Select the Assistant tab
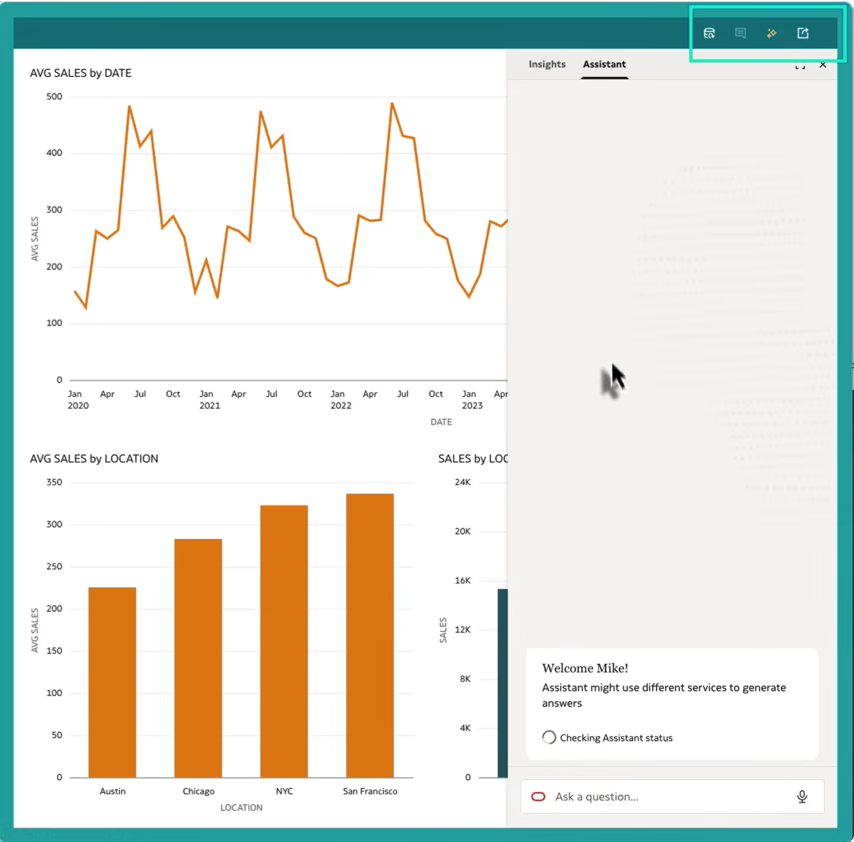This screenshot has height=842, width=854. click(x=604, y=64)
